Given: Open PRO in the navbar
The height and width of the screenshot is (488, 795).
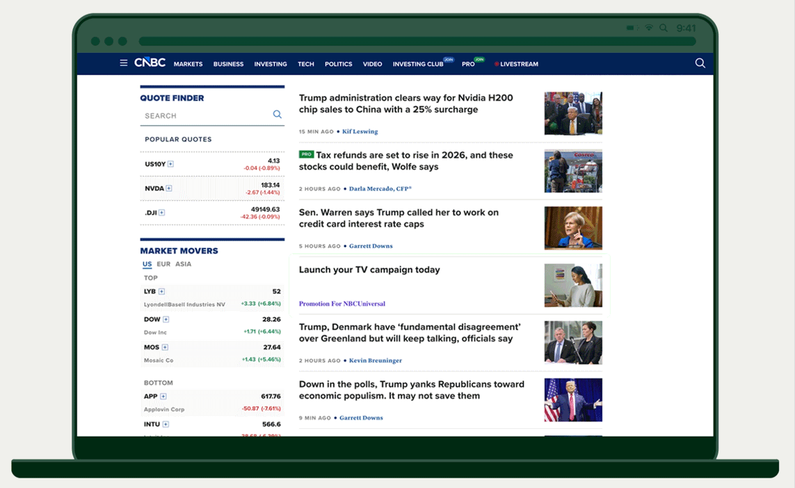Looking at the screenshot, I should (468, 65).
